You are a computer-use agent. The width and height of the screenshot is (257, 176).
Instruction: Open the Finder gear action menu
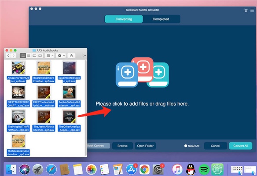[x=61, y=55]
